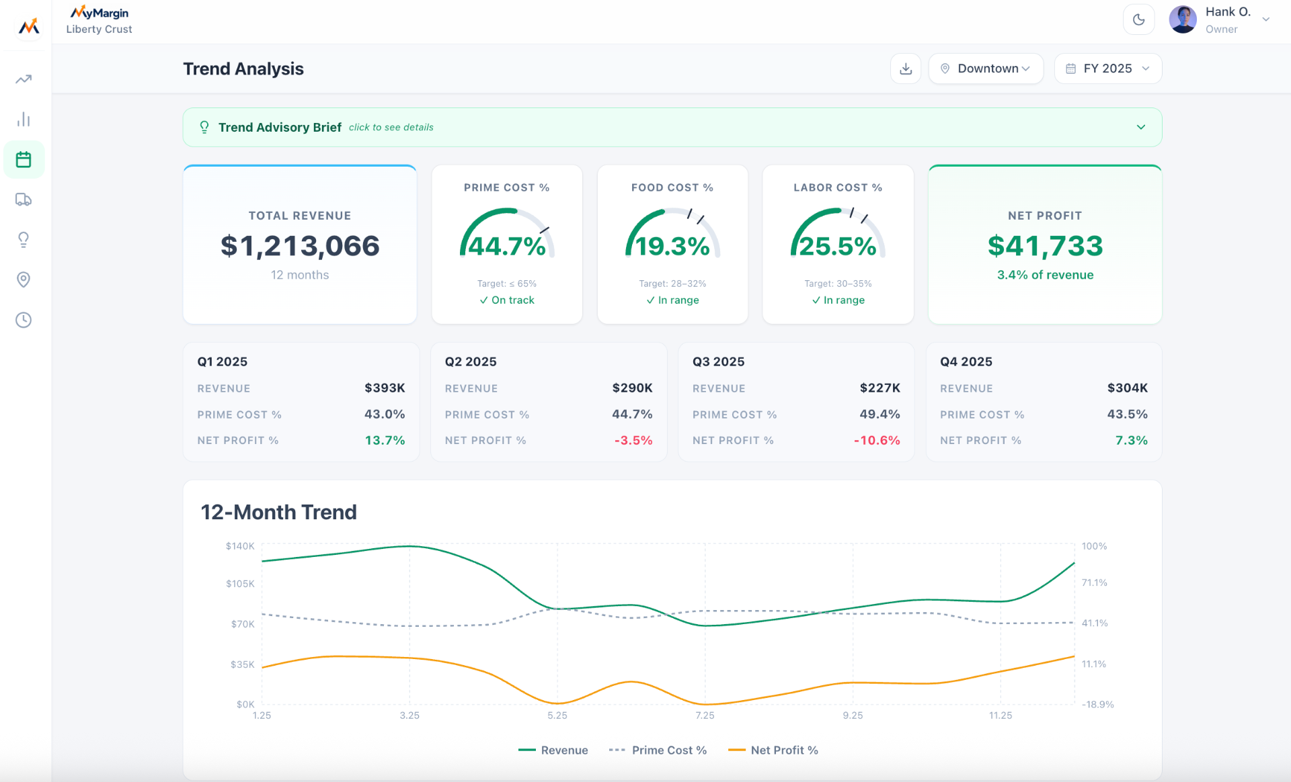
Task: Click the 3.25 x-axis label on chart
Action: [409, 715]
